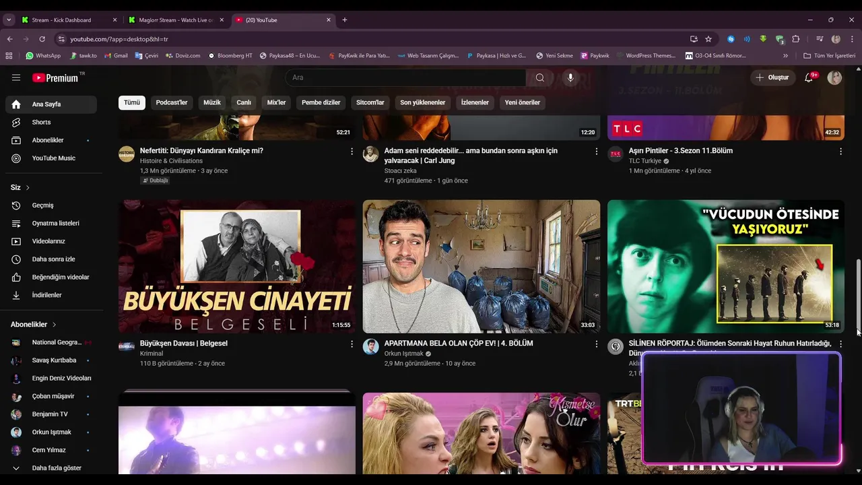Open İndirilenler downloads
This screenshot has width=862, height=485.
51,295
